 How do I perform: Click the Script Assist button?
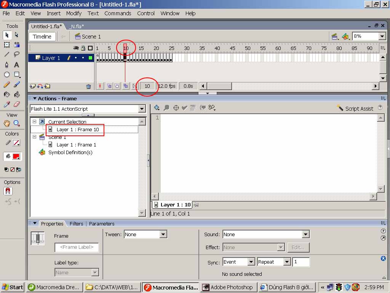pyautogui.click(x=355, y=108)
